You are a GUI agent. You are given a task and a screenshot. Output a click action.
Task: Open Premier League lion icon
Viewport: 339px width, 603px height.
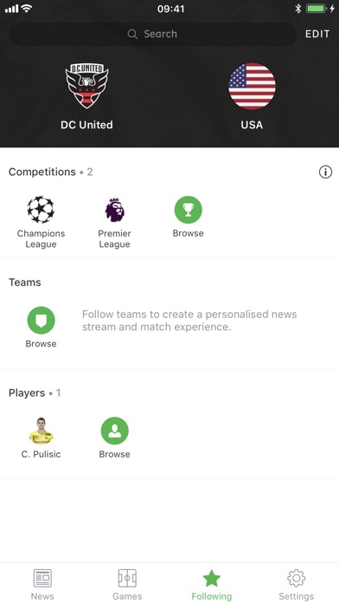point(114,210)
